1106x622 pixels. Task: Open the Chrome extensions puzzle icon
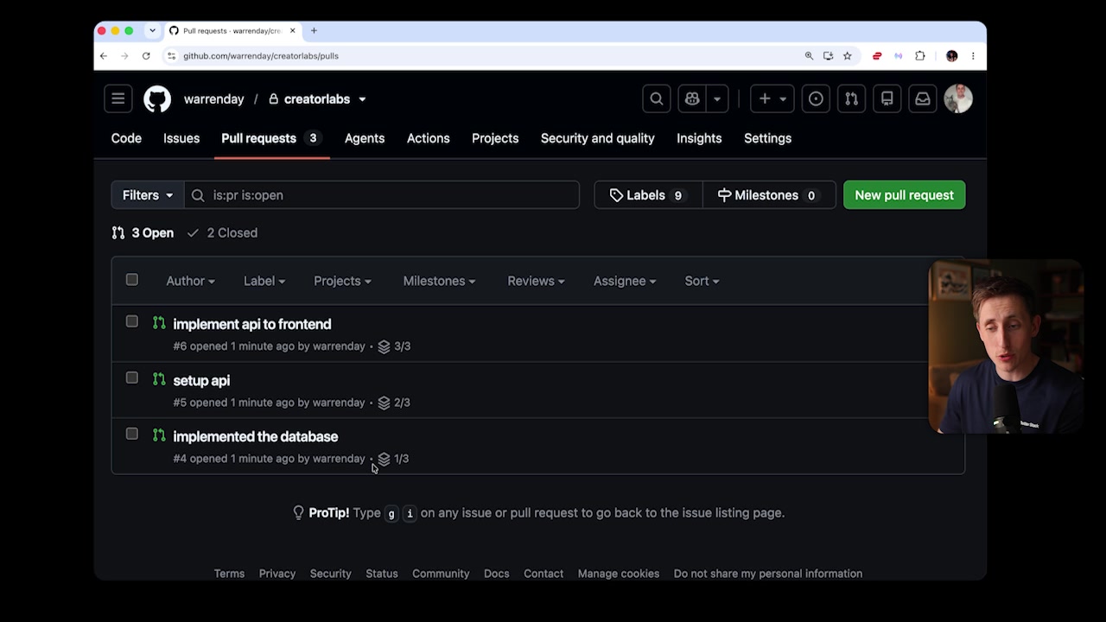[x=920, y=56]
